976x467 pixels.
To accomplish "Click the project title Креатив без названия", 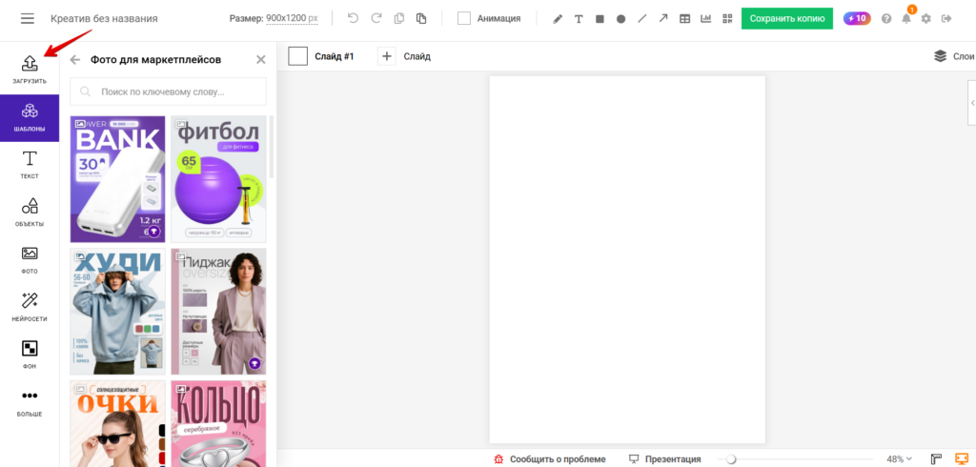I will 104,19.
